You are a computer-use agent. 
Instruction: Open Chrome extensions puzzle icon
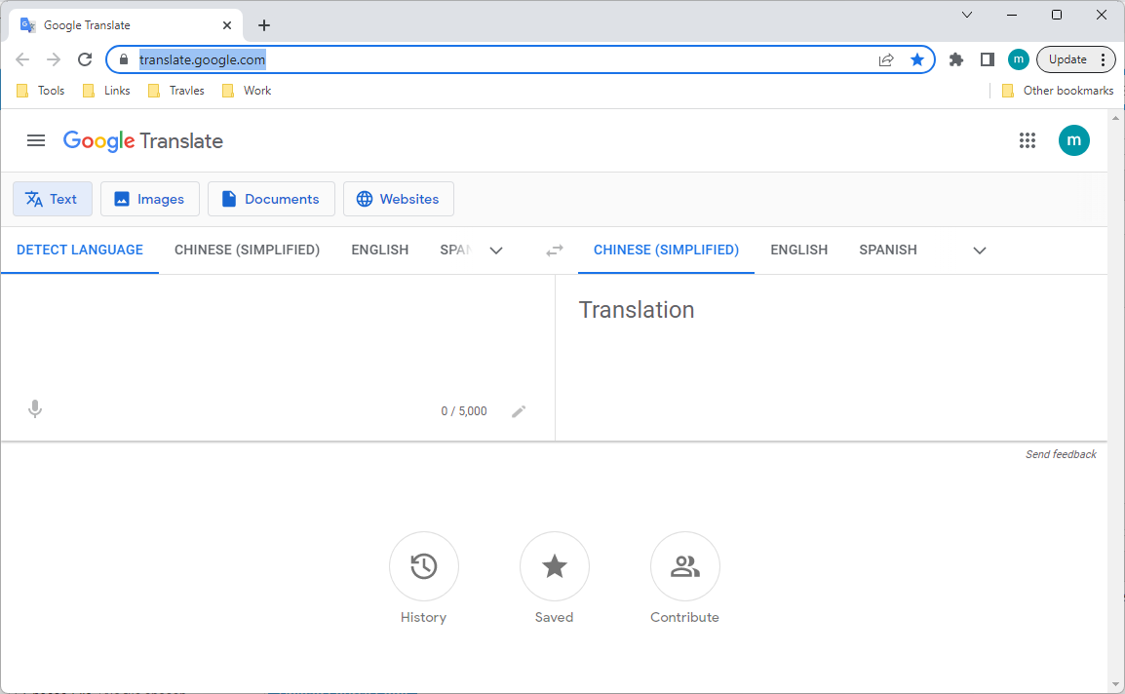[x=955, y=59]
